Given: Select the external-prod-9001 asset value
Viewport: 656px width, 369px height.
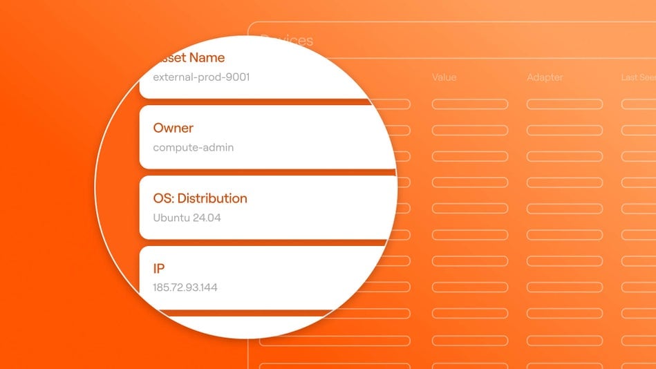Looking at the screenshot, I should click(201, 77).
